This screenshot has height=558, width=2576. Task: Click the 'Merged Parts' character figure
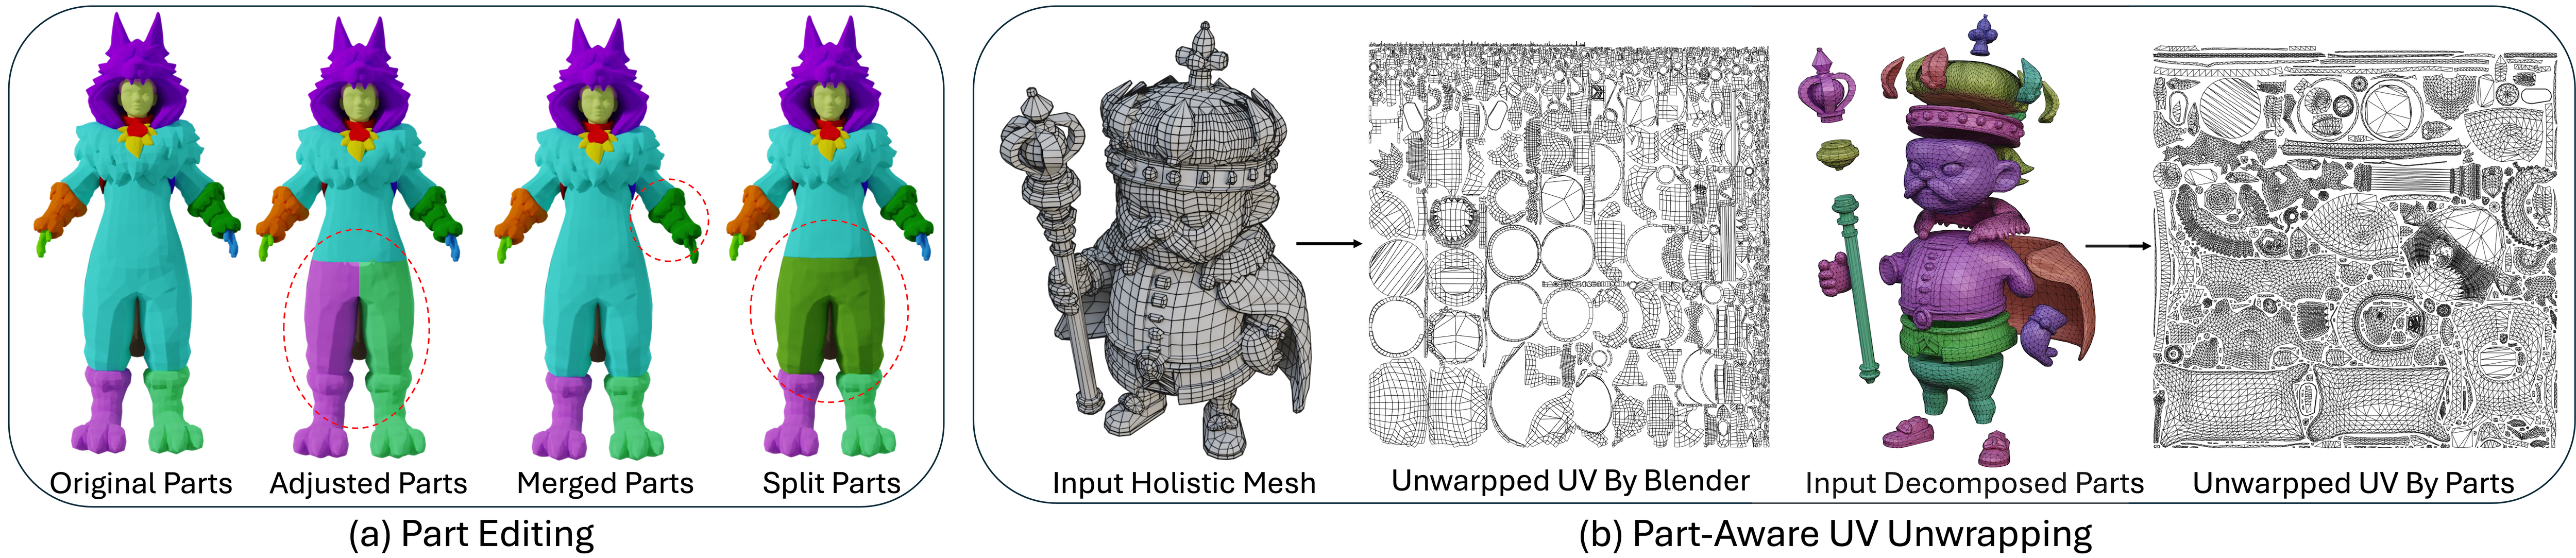pyautogui.click(x=598, y=238)
